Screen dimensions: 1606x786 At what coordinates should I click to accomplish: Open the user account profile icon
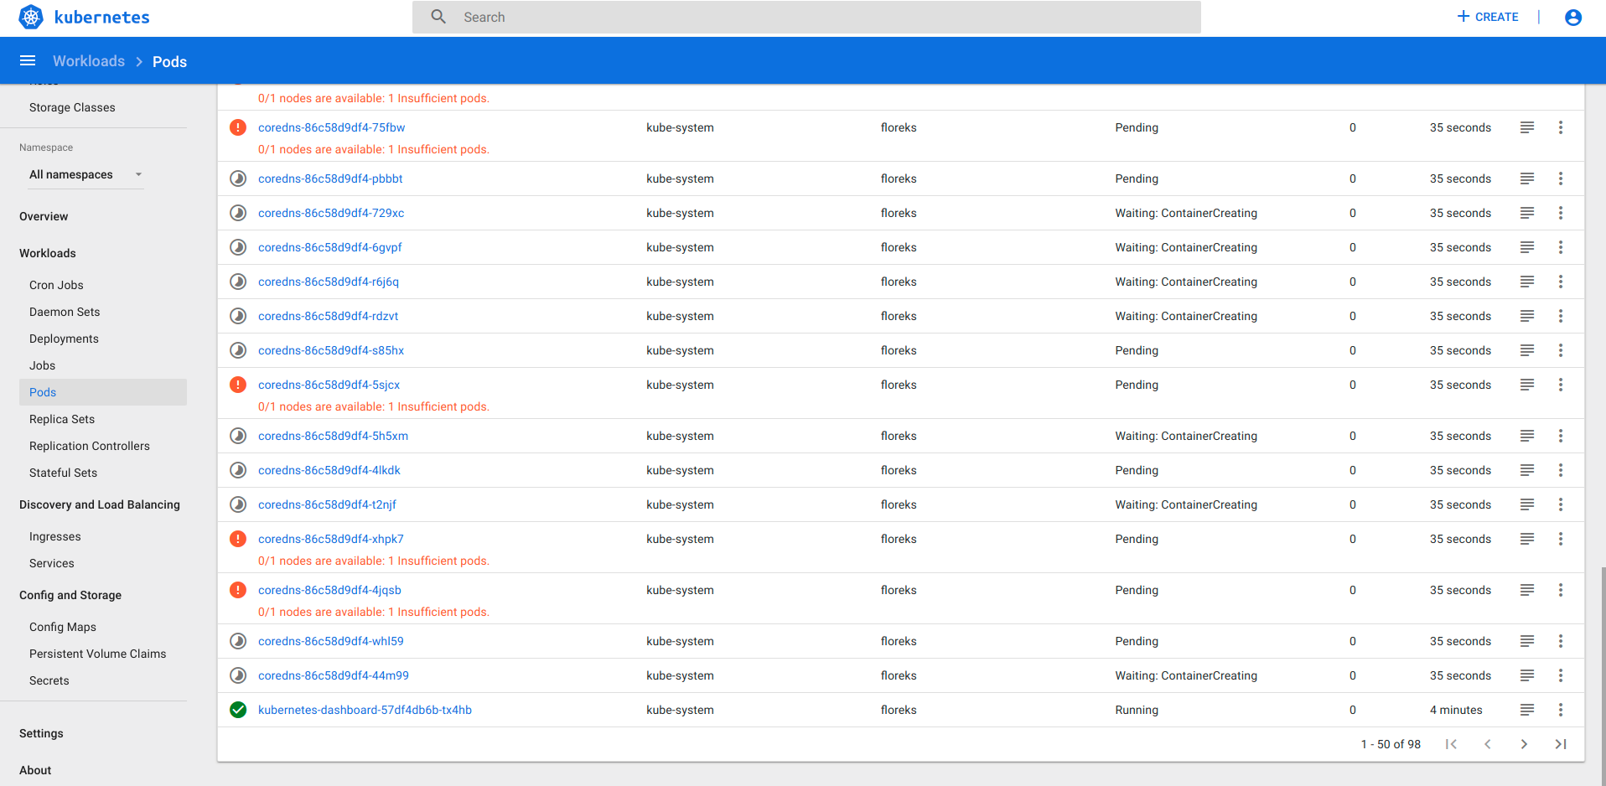[1572, 17]
